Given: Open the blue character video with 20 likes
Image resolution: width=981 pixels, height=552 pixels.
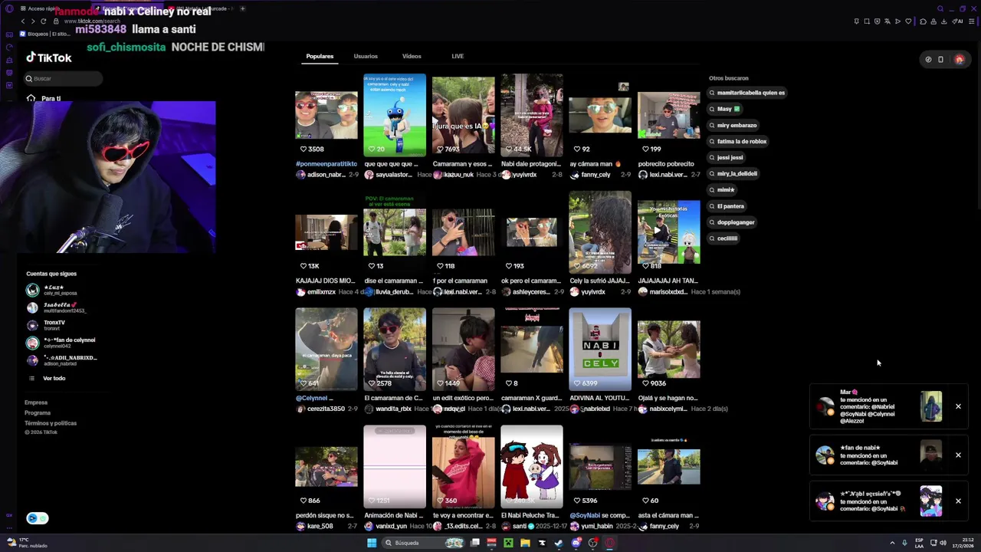Looking at the screenshot, I should pos(395,115).
